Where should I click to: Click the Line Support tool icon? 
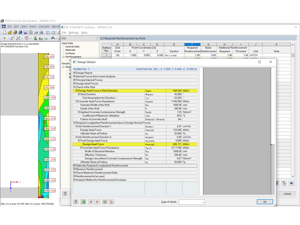pos(41,38)
